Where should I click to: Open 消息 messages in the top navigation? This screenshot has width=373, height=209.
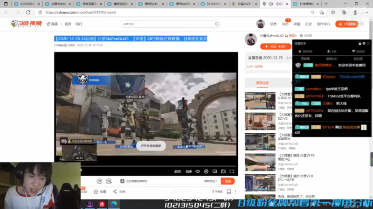click(x=273, y=24)
